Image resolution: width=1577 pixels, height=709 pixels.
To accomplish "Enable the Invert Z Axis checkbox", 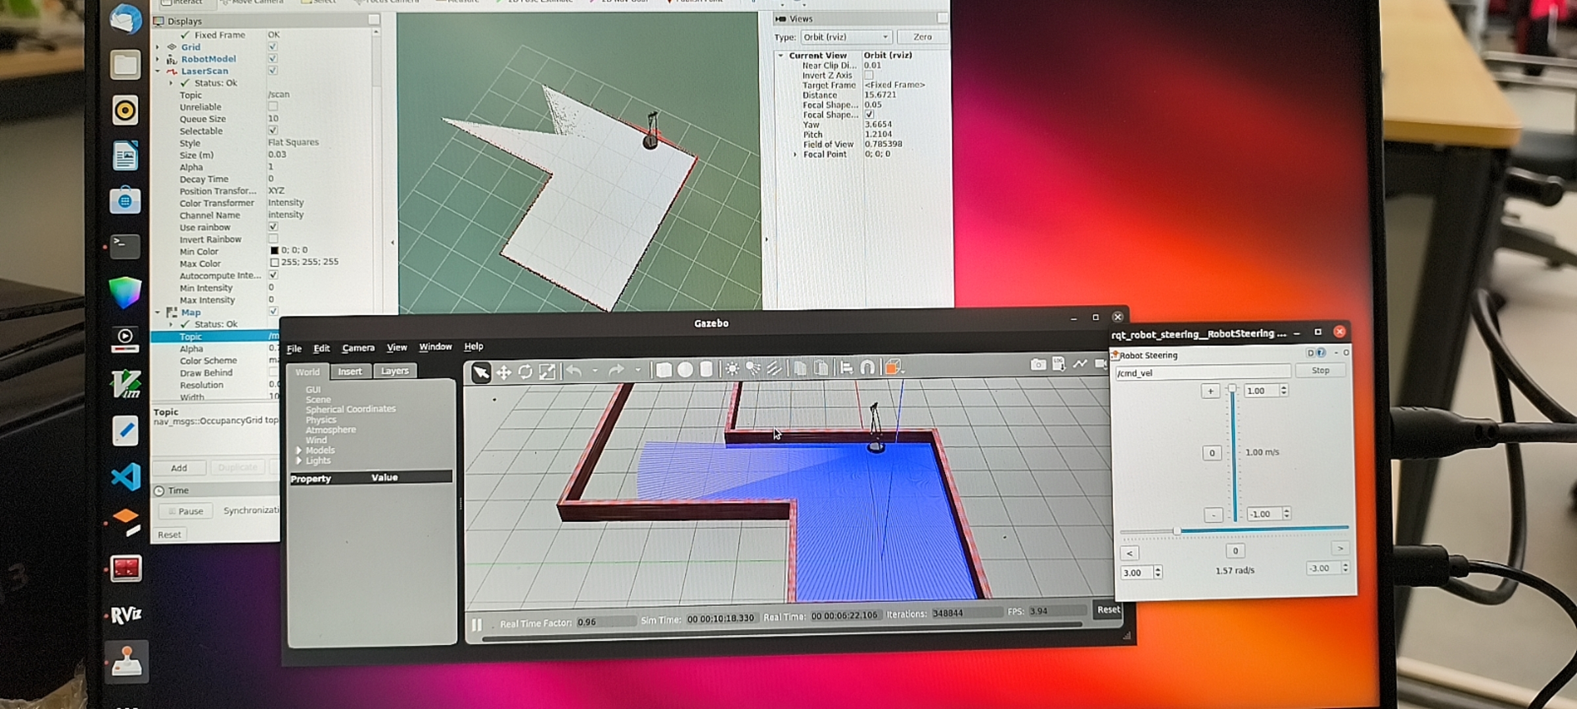I will (x=869, y=75).
